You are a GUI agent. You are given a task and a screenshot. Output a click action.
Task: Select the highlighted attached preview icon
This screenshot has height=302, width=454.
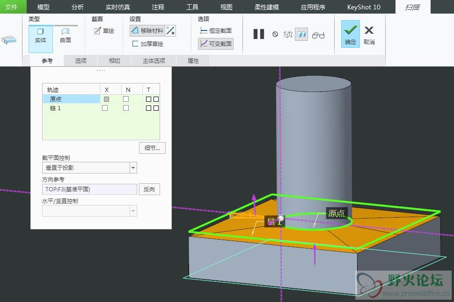301,35
